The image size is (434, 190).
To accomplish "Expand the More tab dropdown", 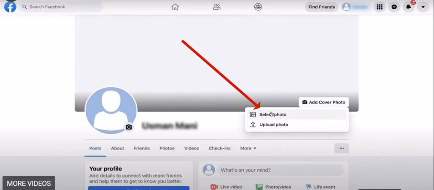I will (x=248, y=148).
